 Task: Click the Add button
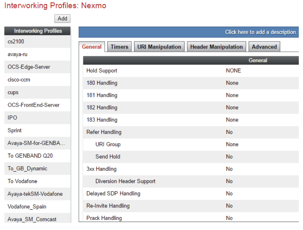62,19
